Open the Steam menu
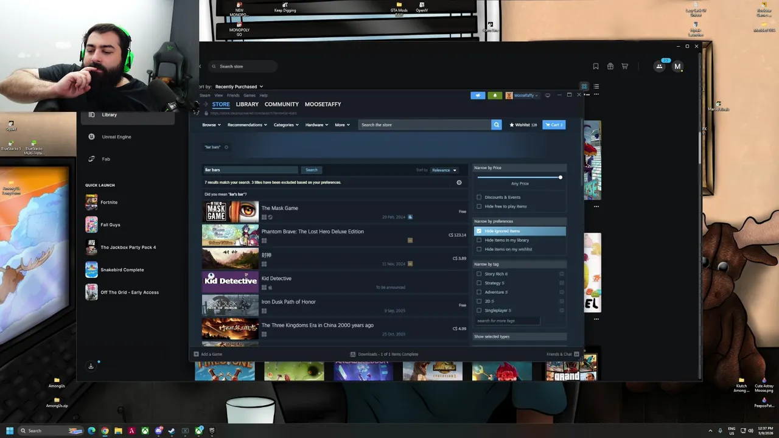Screen dimensions: 779x438 tap(204, 96)
